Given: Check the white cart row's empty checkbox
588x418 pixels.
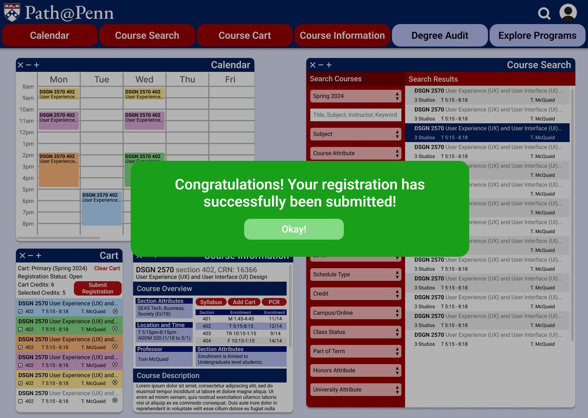Looking at the screenshot, I should click(20, 401).
